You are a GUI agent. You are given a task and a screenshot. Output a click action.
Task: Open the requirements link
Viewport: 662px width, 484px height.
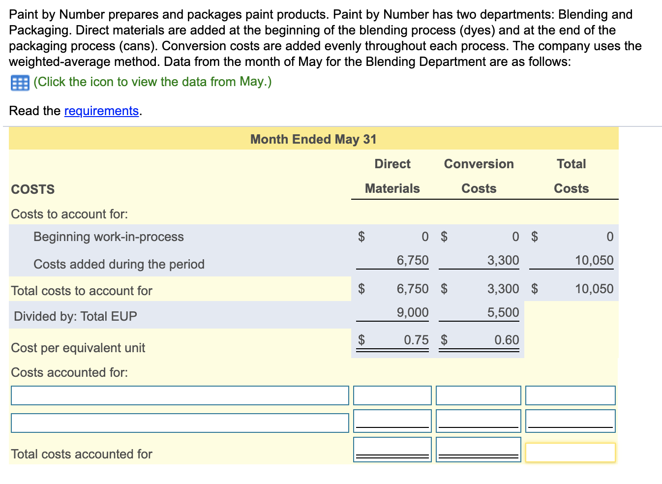[101, 111]
